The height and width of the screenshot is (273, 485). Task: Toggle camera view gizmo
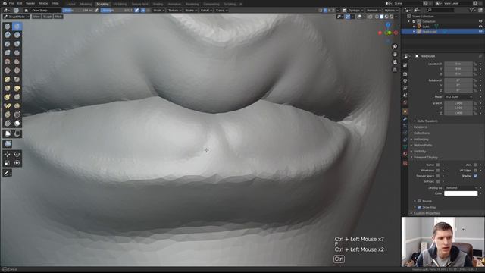[395, 62]
